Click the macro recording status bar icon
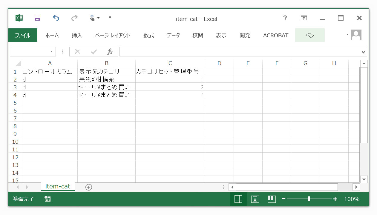This screenshot has height=215, width=377. tap(47, 199)
